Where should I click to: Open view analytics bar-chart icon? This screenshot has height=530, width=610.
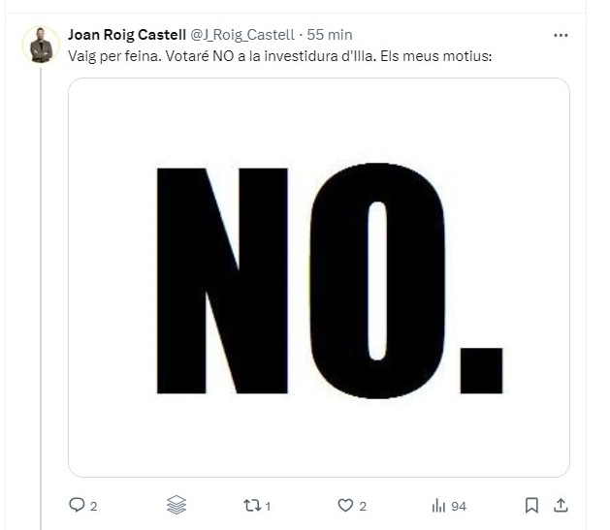(x=438, y=506)
